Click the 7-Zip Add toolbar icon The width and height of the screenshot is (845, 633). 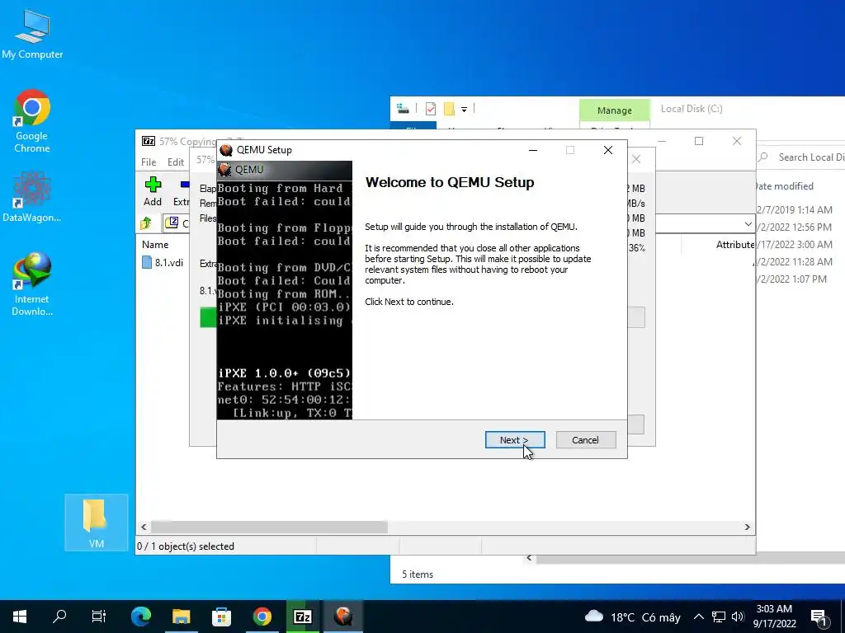[x=153, y=191]
